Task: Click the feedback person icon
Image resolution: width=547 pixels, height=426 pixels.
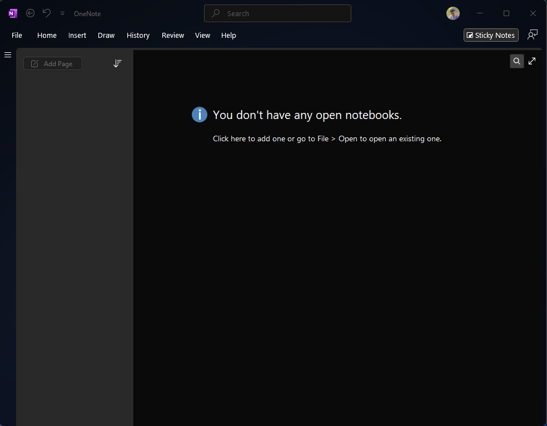Action: tap(533, 35)
